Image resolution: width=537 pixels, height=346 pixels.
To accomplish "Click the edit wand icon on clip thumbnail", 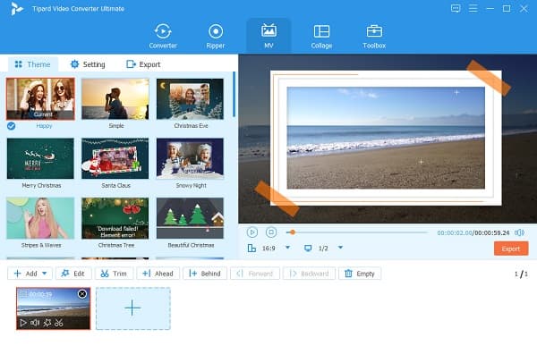I will (47, 323).
